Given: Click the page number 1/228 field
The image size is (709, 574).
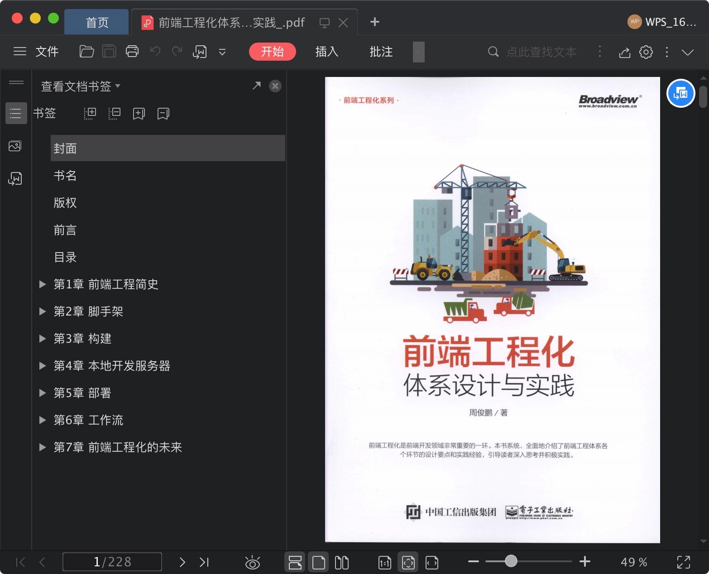Looking at the screenshot, I should click(112, 562).
